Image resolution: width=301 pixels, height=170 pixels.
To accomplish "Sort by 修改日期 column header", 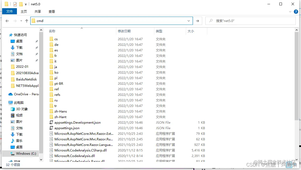I will click(124, 31).
